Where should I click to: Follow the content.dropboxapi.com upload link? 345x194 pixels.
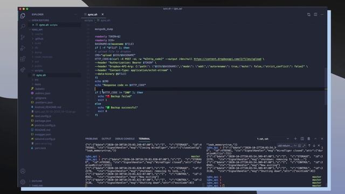tap(227, 59)
